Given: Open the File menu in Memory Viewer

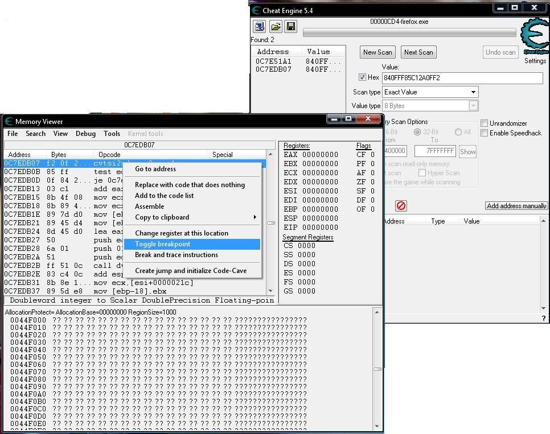Looking at the screenshot, I should 13,134.
